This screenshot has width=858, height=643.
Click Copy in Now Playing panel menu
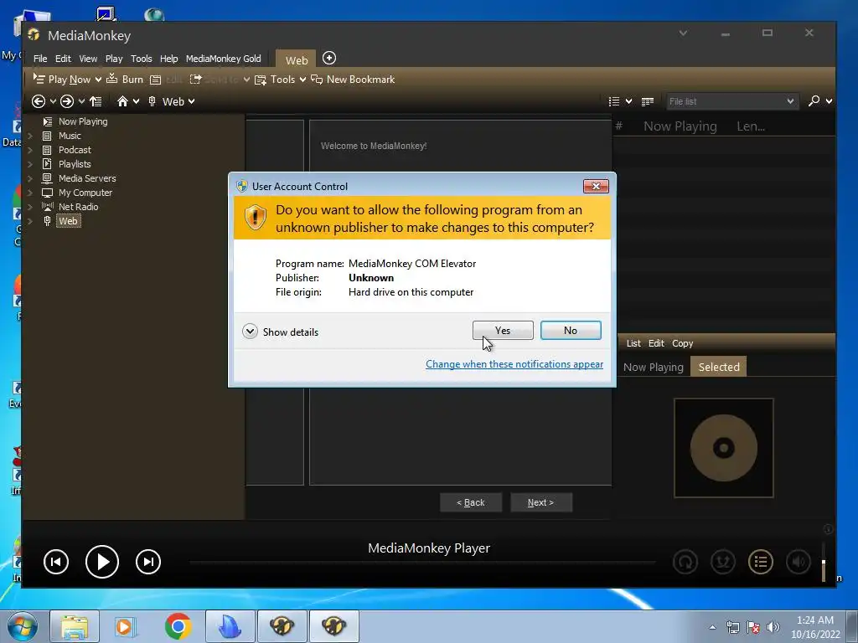(x=682, y=343)
